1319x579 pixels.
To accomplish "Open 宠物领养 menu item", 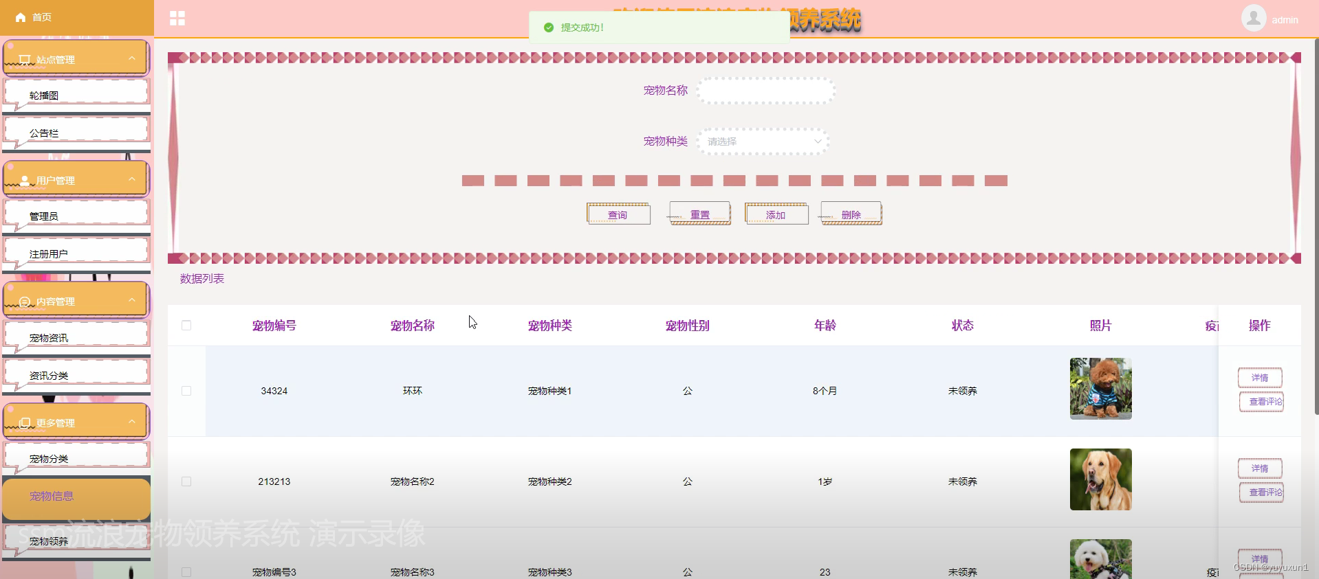I will click(x=76, y=541).
